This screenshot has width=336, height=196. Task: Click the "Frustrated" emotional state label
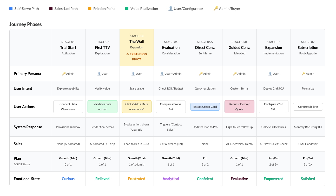(136, 179)
